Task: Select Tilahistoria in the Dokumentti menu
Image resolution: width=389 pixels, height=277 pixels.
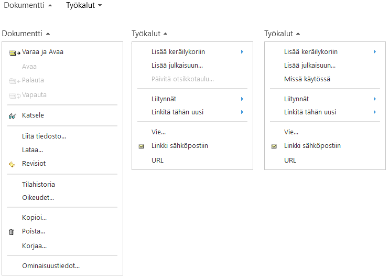Action: click(38, 185)
